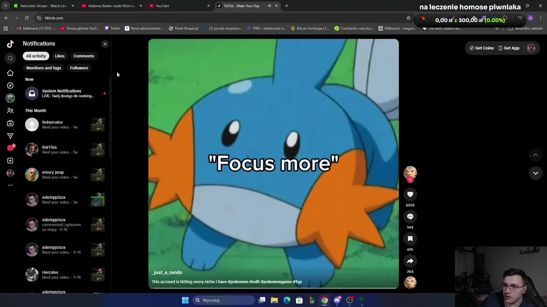
Task: Open a new Chrome tab
Action: [287, 6]
